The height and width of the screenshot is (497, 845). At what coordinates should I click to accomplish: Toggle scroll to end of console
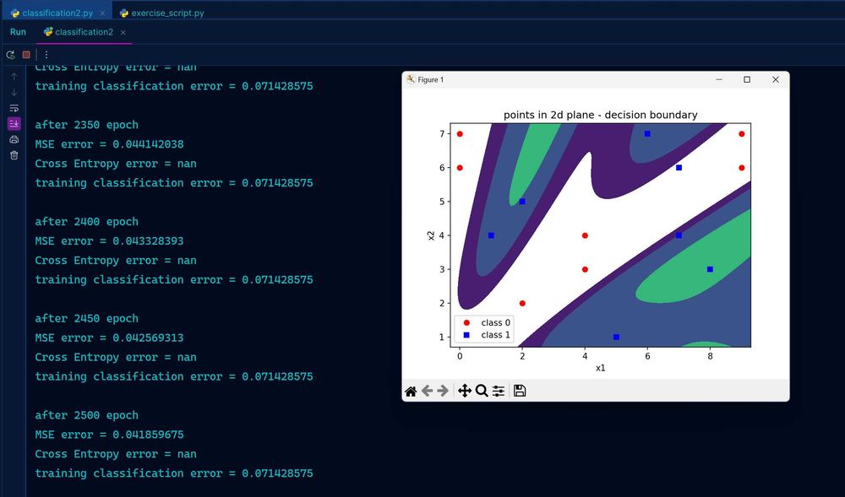[14, 124]
